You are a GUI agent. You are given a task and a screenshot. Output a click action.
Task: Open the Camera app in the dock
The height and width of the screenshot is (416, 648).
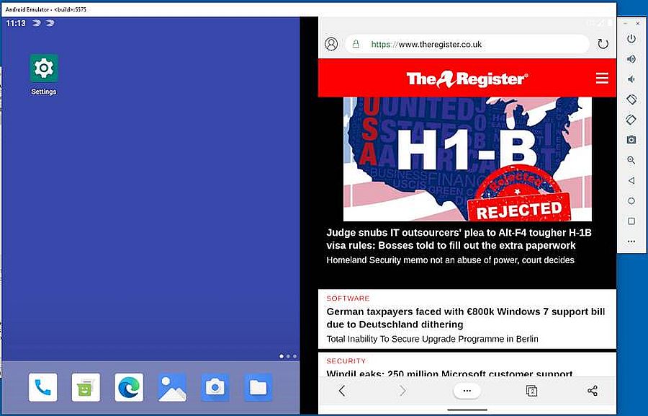[x=215, y=387]
